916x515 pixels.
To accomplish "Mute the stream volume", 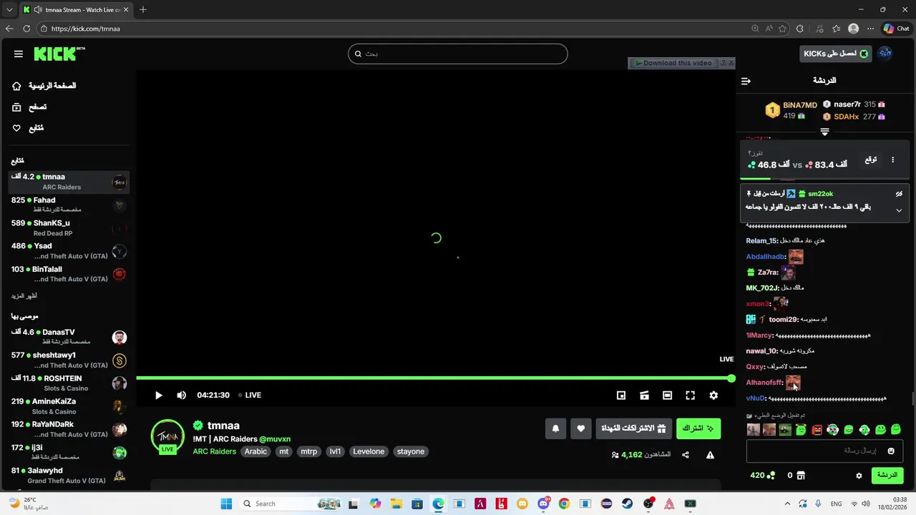I will [x=182, y=395].
